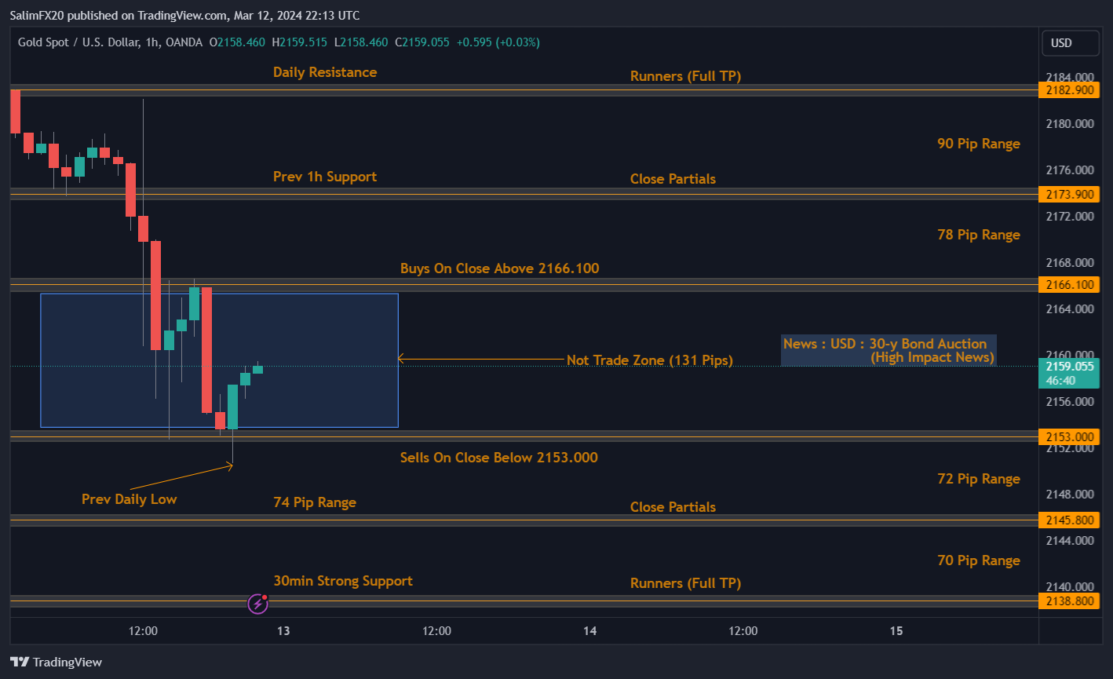This screenshot has width=1113, height=679.
Task: Select the Daily Resistance text label
Action: [325, 72]
